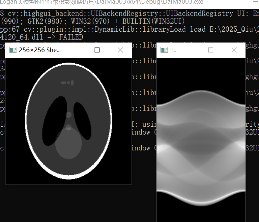259x222 pixels.
Task: Click 'cv::highgui_backend' console text
Action: 45,14
